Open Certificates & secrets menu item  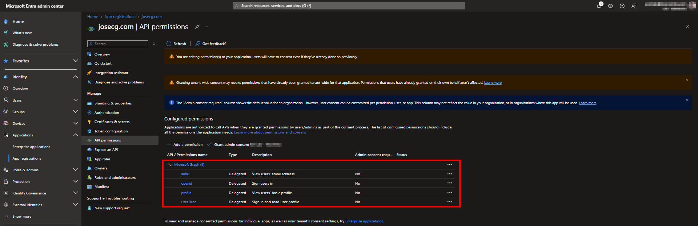point(112,122)
